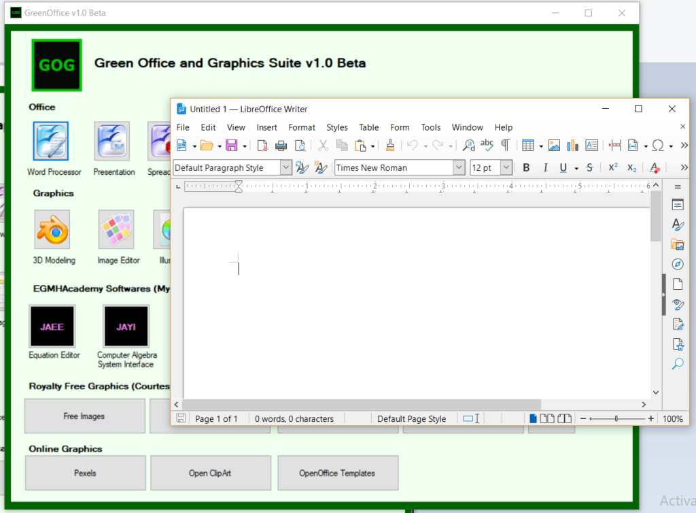696x513 pixels.
Task: Open dropdown arrow beside Open folder icon
Action: pos(220,146)
